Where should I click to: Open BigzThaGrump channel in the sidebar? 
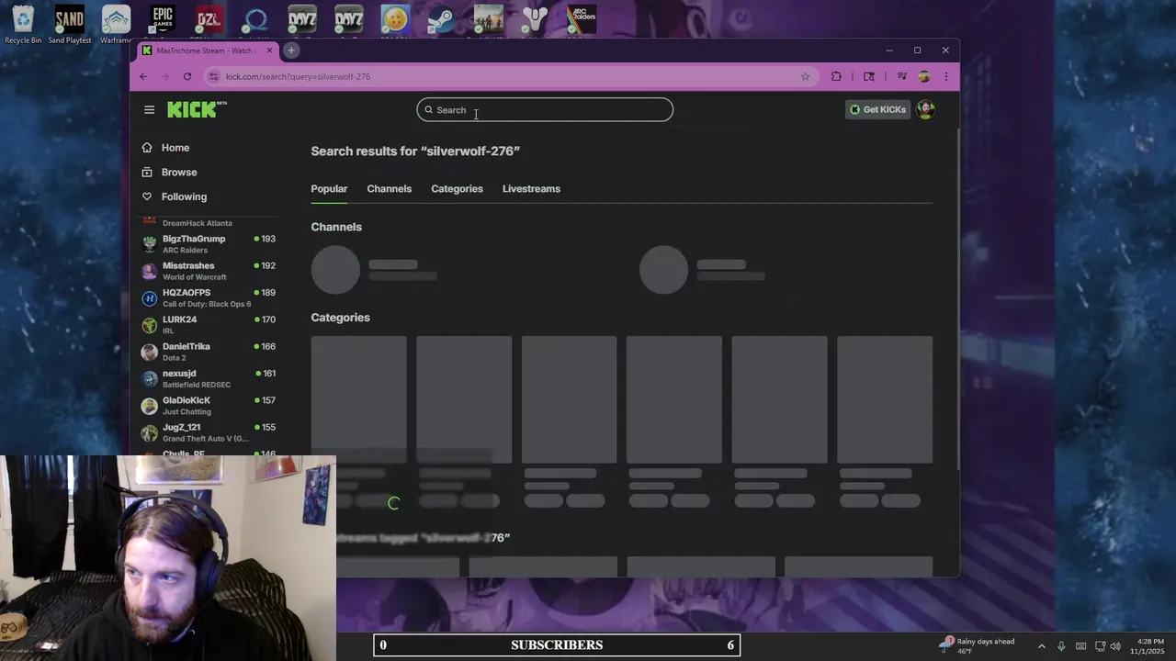(209, 243)
